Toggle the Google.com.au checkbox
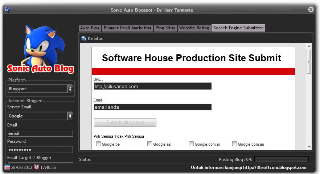Image resolution: width=320 pixels, height=174 pixels. 234,144
